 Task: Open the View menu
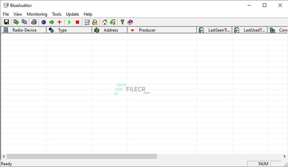[x=18, y=14]
